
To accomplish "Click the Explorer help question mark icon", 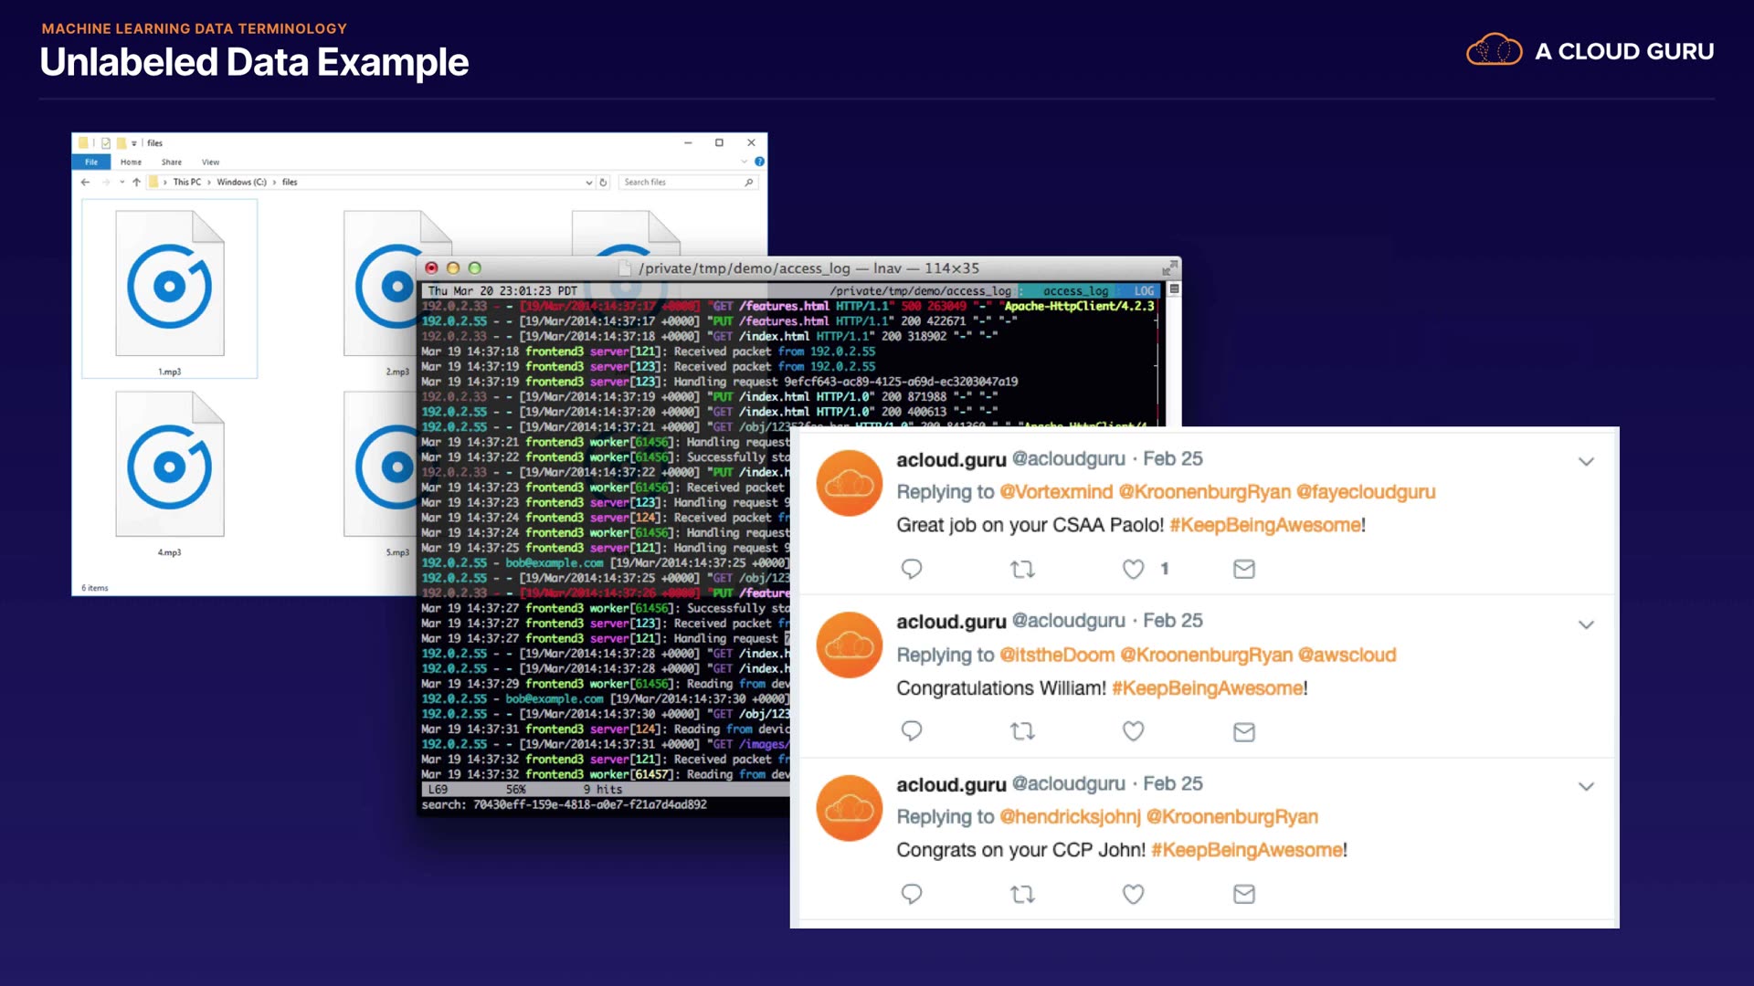I will pyautogui.click(x=759, y=162).
